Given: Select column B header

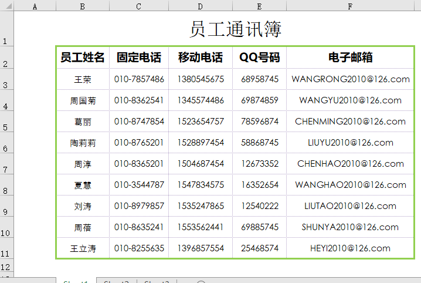Looking at the screenshot, I should (x=82, y=6).
